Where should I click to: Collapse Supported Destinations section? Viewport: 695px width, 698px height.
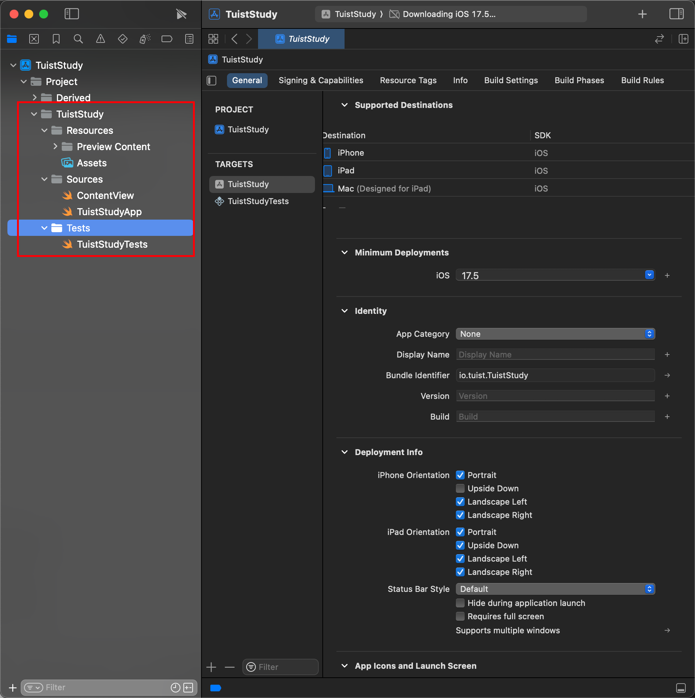pyautogui.click(x=345, y=105)
